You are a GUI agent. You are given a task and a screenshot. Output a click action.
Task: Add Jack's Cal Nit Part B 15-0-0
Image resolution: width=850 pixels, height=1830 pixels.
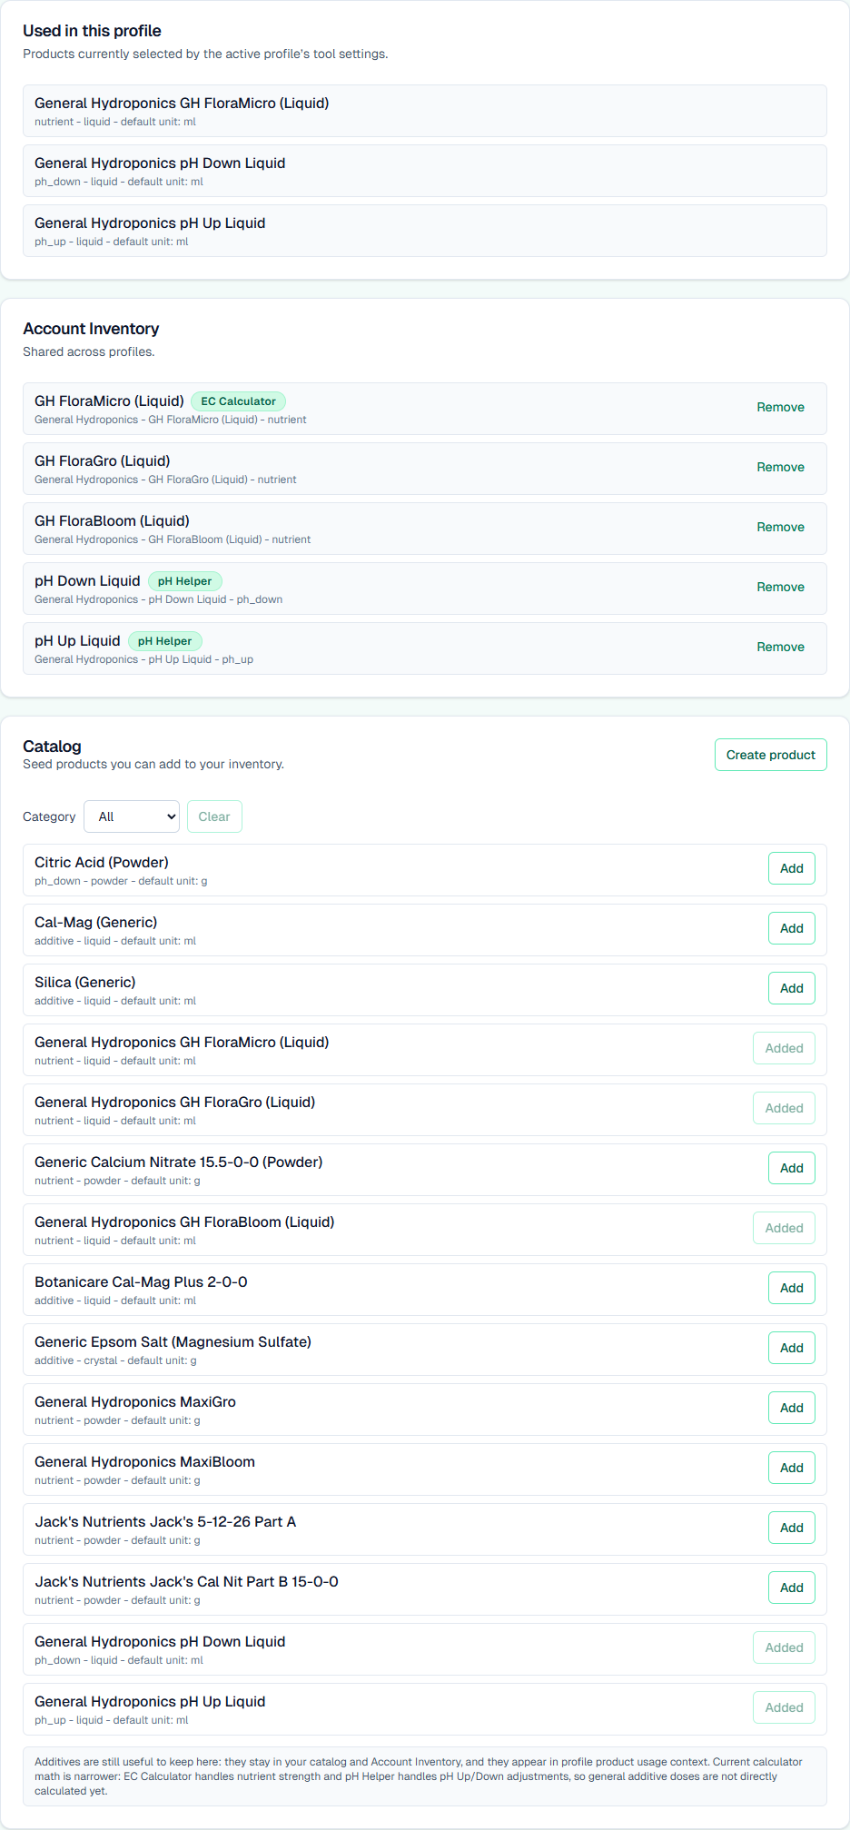[791, 1588]
